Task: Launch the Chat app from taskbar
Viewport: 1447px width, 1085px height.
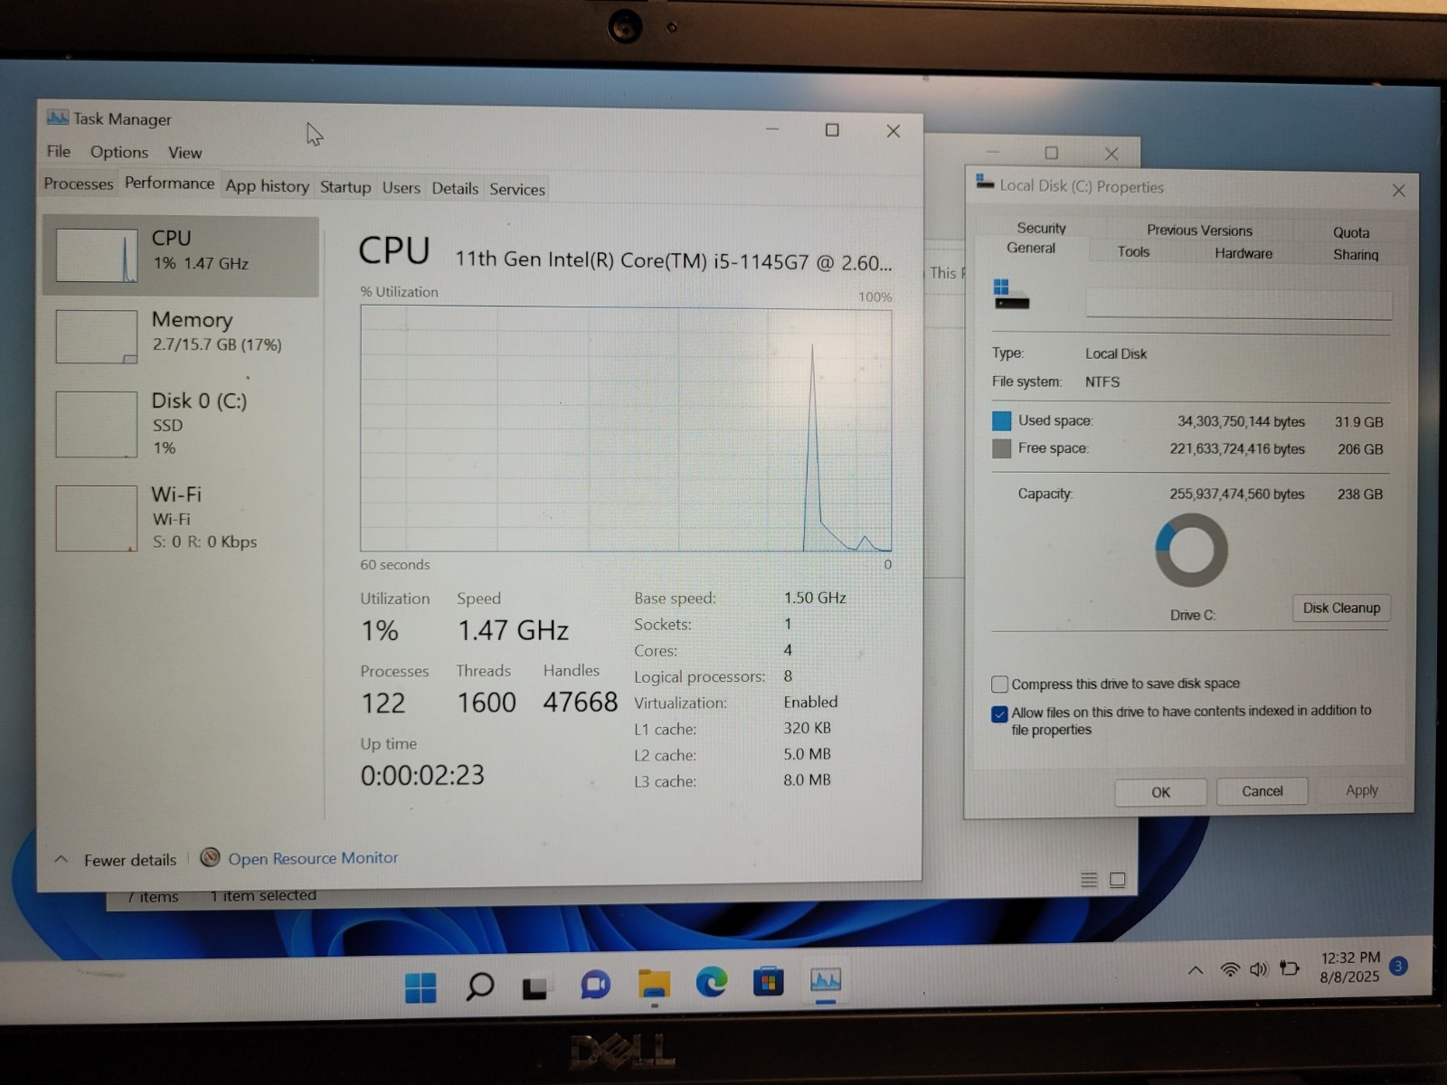Action: click(x=595, y=985)
